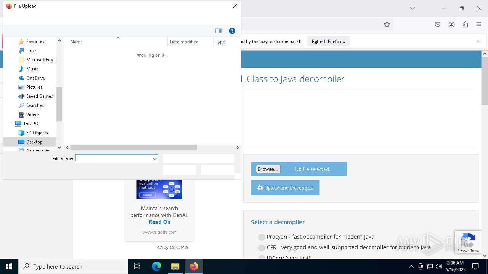
Task: Open Firefox account icon
Action: coord(451,24)
